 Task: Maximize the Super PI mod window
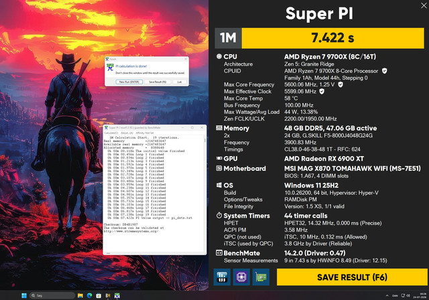192,128
